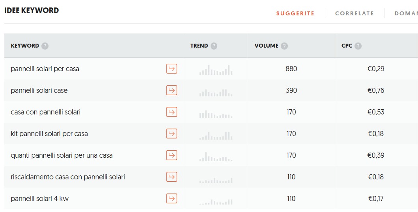Click arrow icon beside 'pannelli solari case'

[172, 90]
